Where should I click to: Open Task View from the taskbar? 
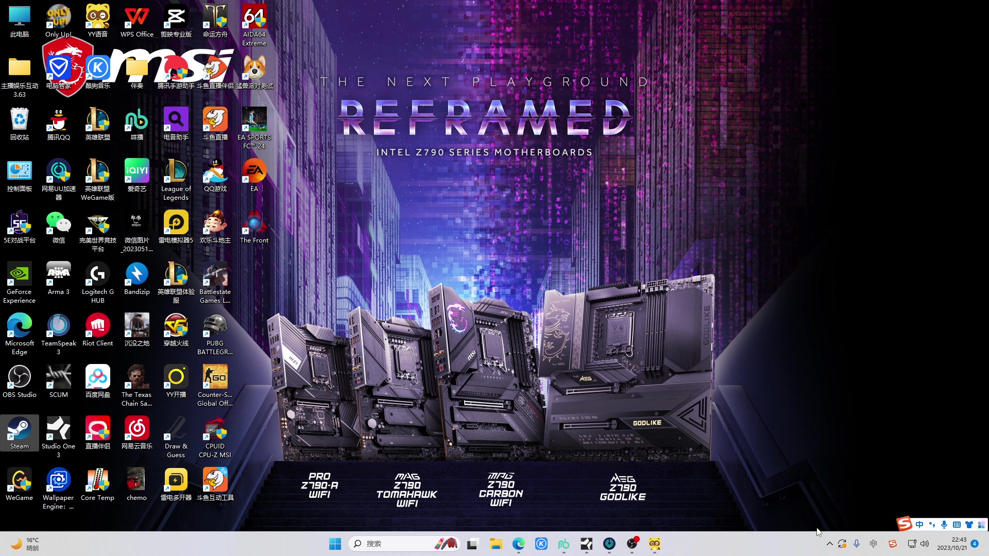[x=472, y=544]
